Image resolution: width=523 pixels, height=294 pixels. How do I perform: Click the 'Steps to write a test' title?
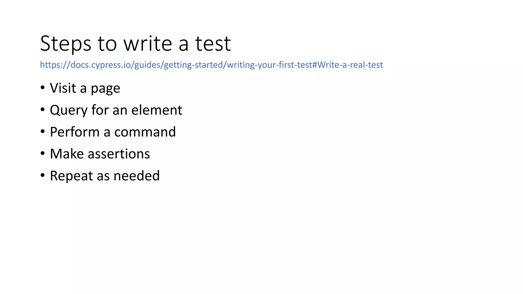135,44
